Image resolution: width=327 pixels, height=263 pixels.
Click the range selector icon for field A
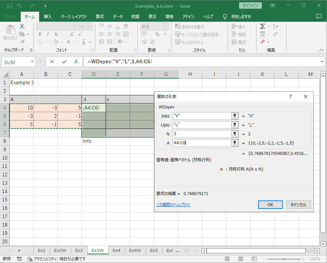[x=235, y=143]
